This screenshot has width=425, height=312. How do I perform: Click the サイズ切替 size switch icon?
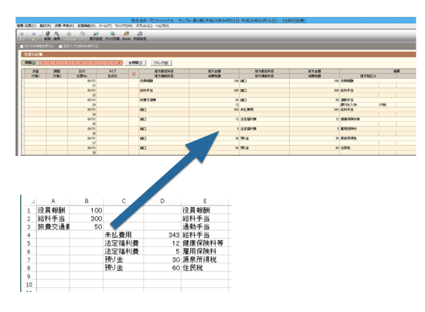[113, 34]
